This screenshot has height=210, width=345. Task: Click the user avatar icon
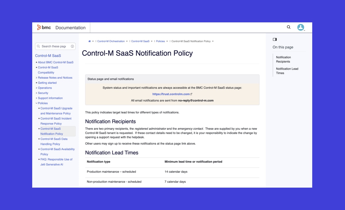point(300,27)
